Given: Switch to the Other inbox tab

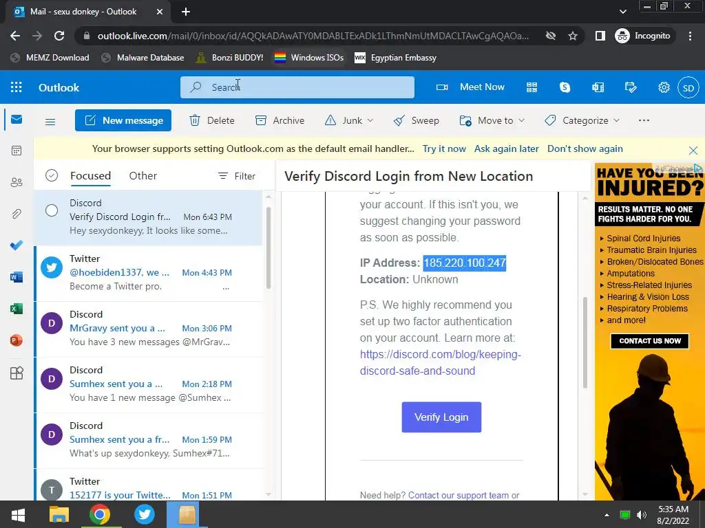Looking at the screenshot, I should 143,175.
